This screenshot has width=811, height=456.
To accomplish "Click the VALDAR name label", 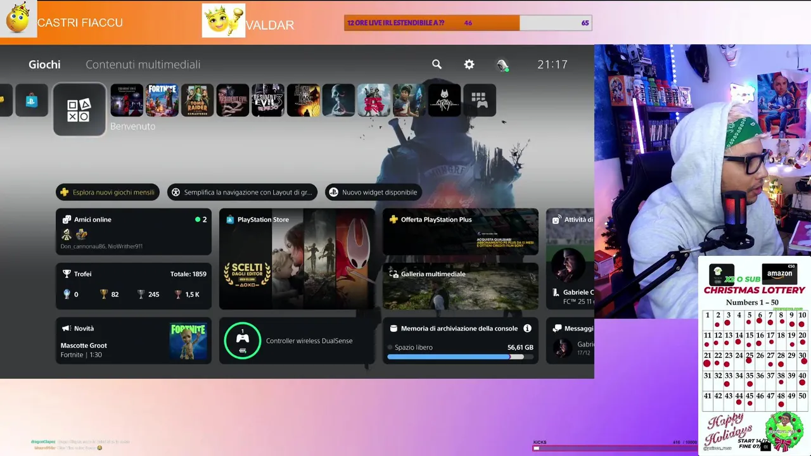I will point(270,25).
